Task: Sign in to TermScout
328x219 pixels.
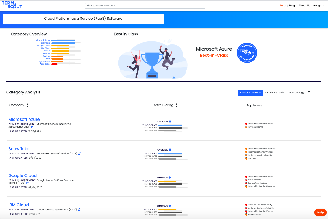Action: tap(319, 6)
